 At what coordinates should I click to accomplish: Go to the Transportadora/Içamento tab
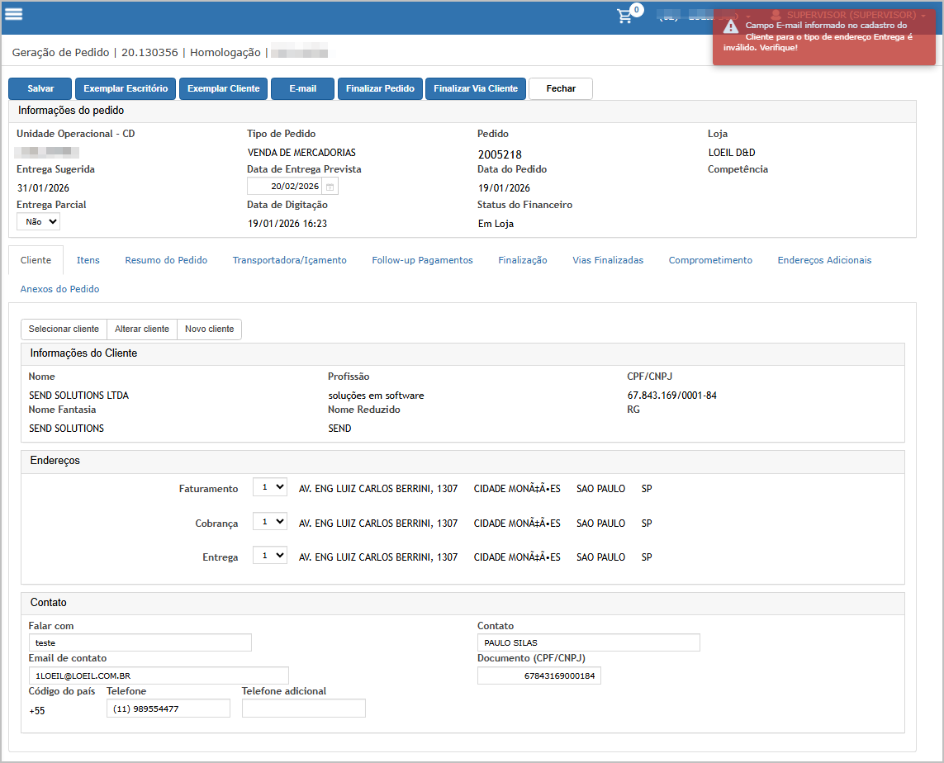point(289,260)
